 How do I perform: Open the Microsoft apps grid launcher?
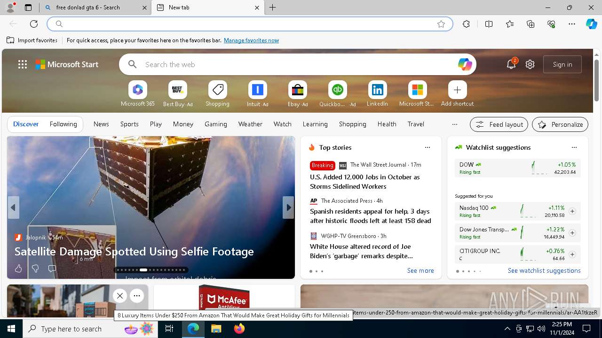tap(23, 64)
